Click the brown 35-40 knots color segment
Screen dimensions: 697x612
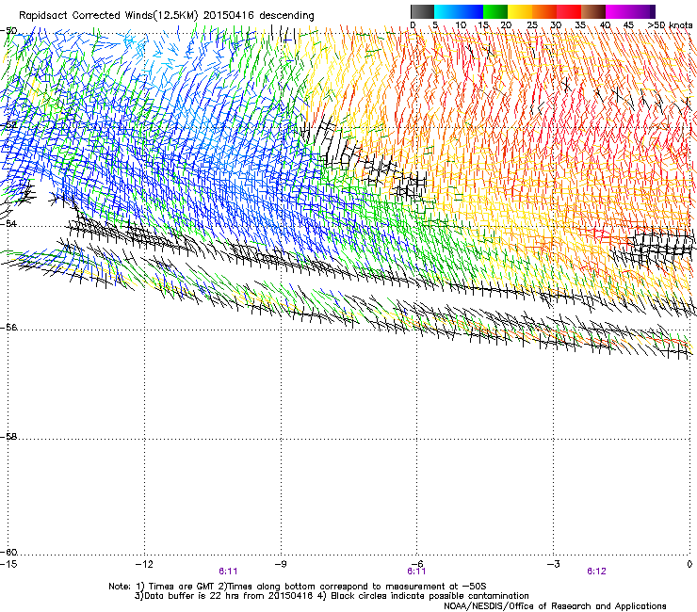click(593, 11)
